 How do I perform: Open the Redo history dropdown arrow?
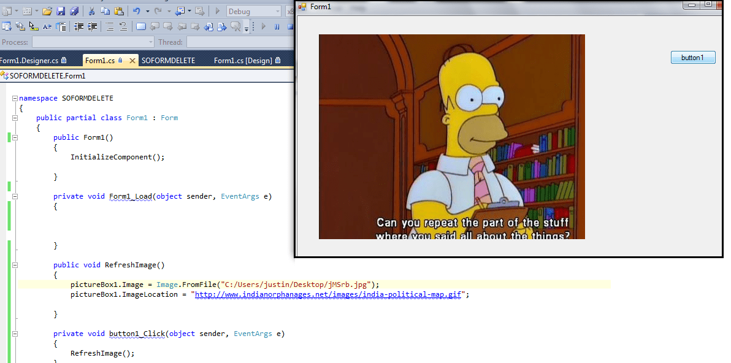[169, 11]
